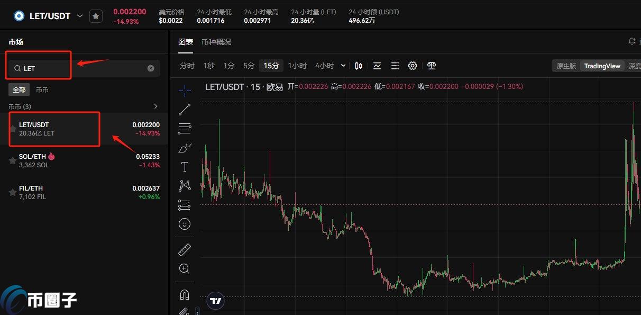Select the 币币 filter tab
This screenshot has width=641, height=315.
click(x=42, y=90)
